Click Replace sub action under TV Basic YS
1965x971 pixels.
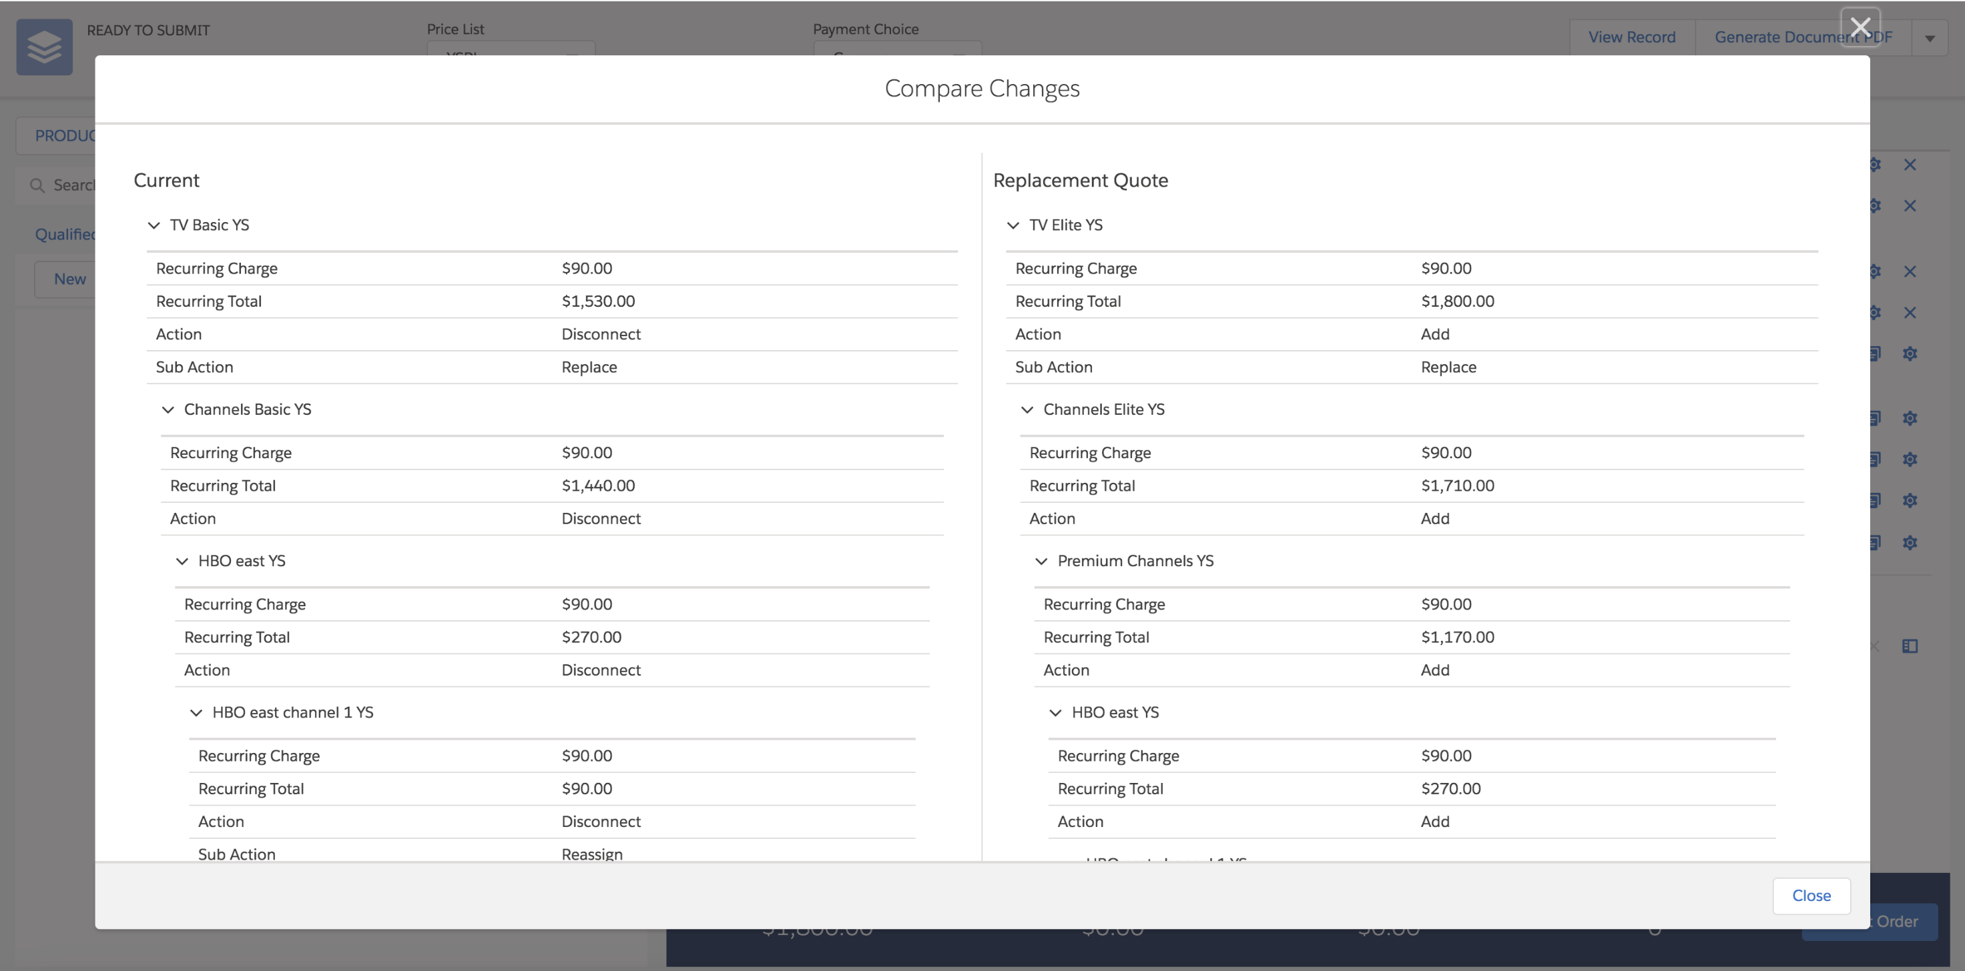589,367
